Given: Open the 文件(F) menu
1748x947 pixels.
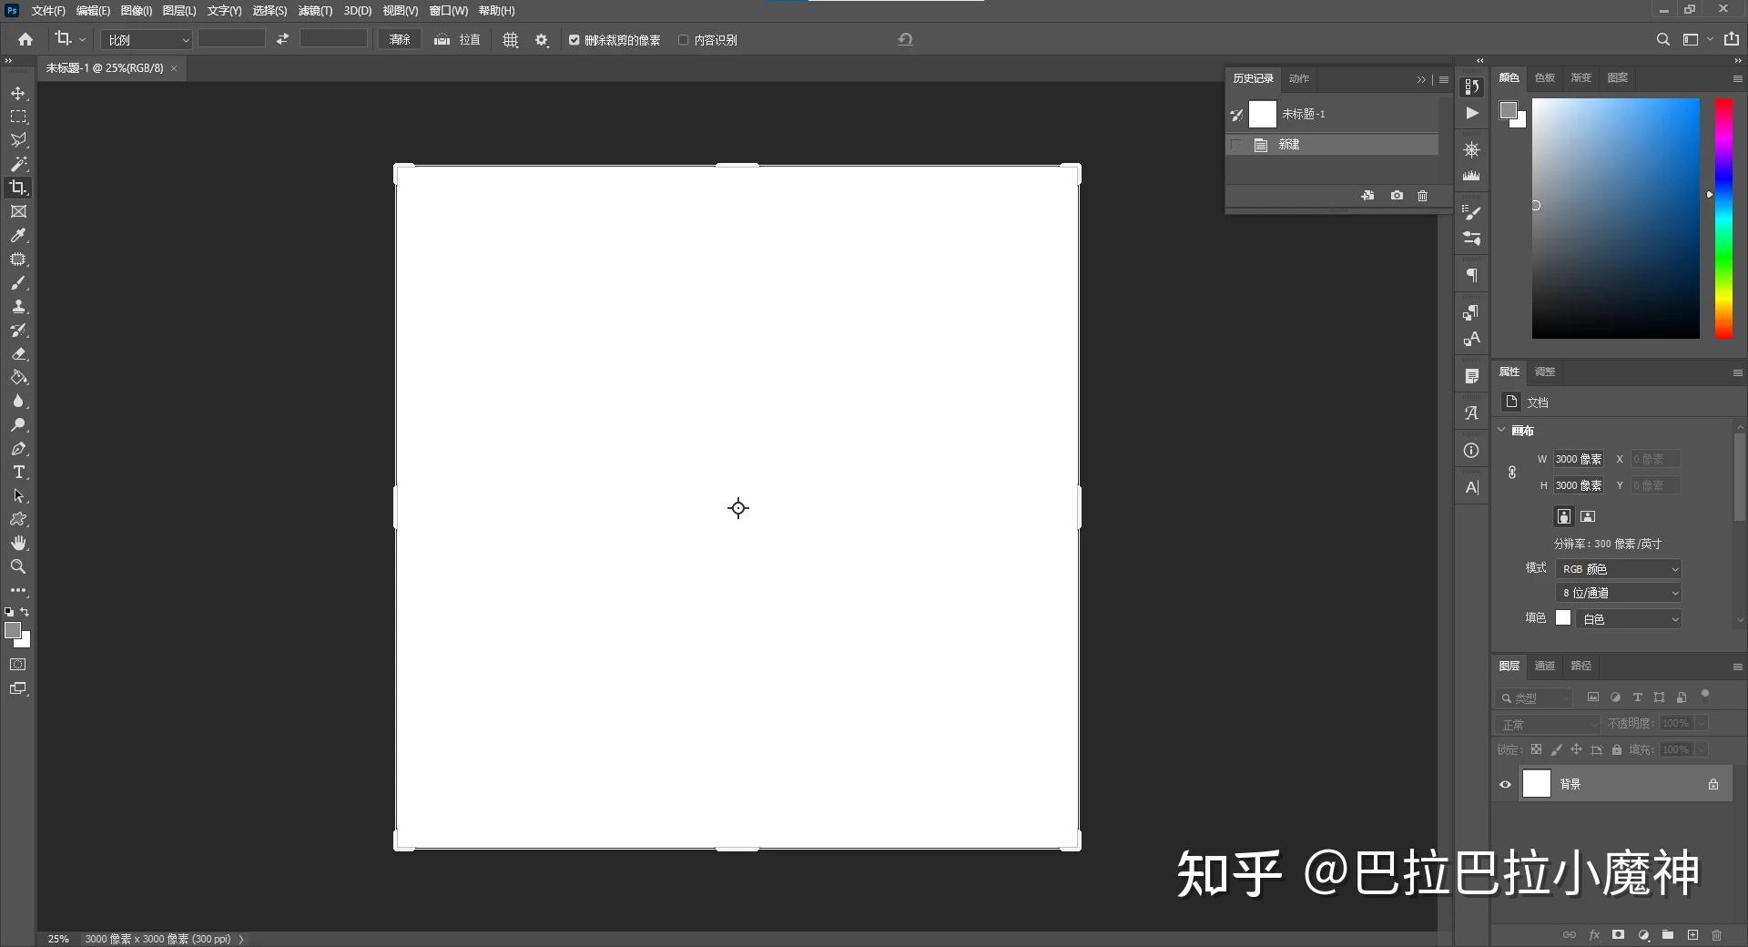Looking at the screenshot, I should tap(48, 11).
